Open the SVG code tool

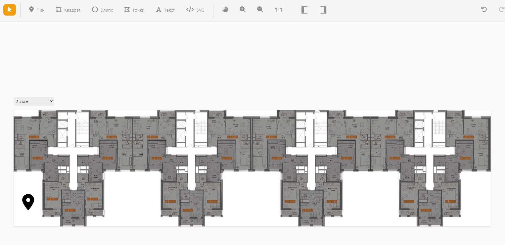point(195,10)
